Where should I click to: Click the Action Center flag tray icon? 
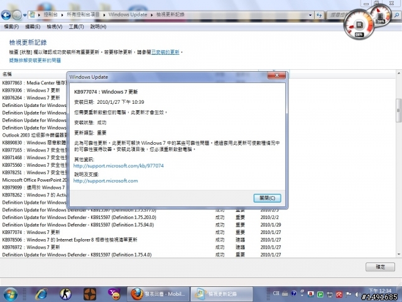349,294
